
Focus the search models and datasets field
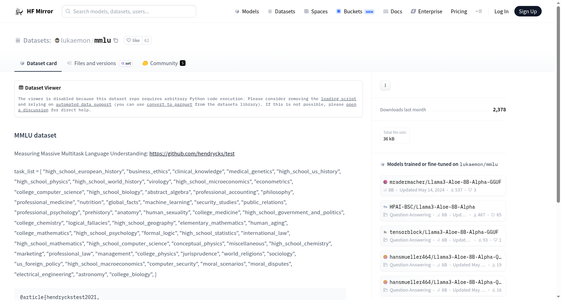coord(129,11)
